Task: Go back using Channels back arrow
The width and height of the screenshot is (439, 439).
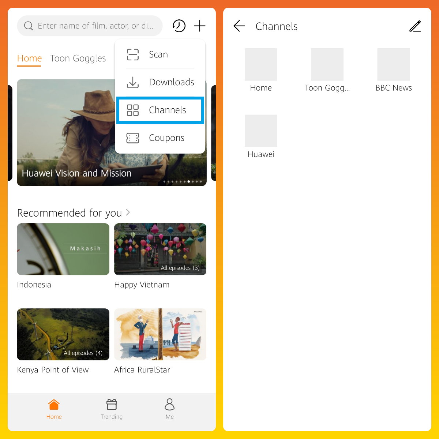Action: coord(239,26)
